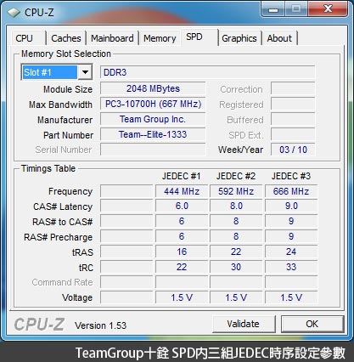Click the Timings Table group heading
Screen dimensions: 354x362
pyautogui.click(x=48, y=168)
